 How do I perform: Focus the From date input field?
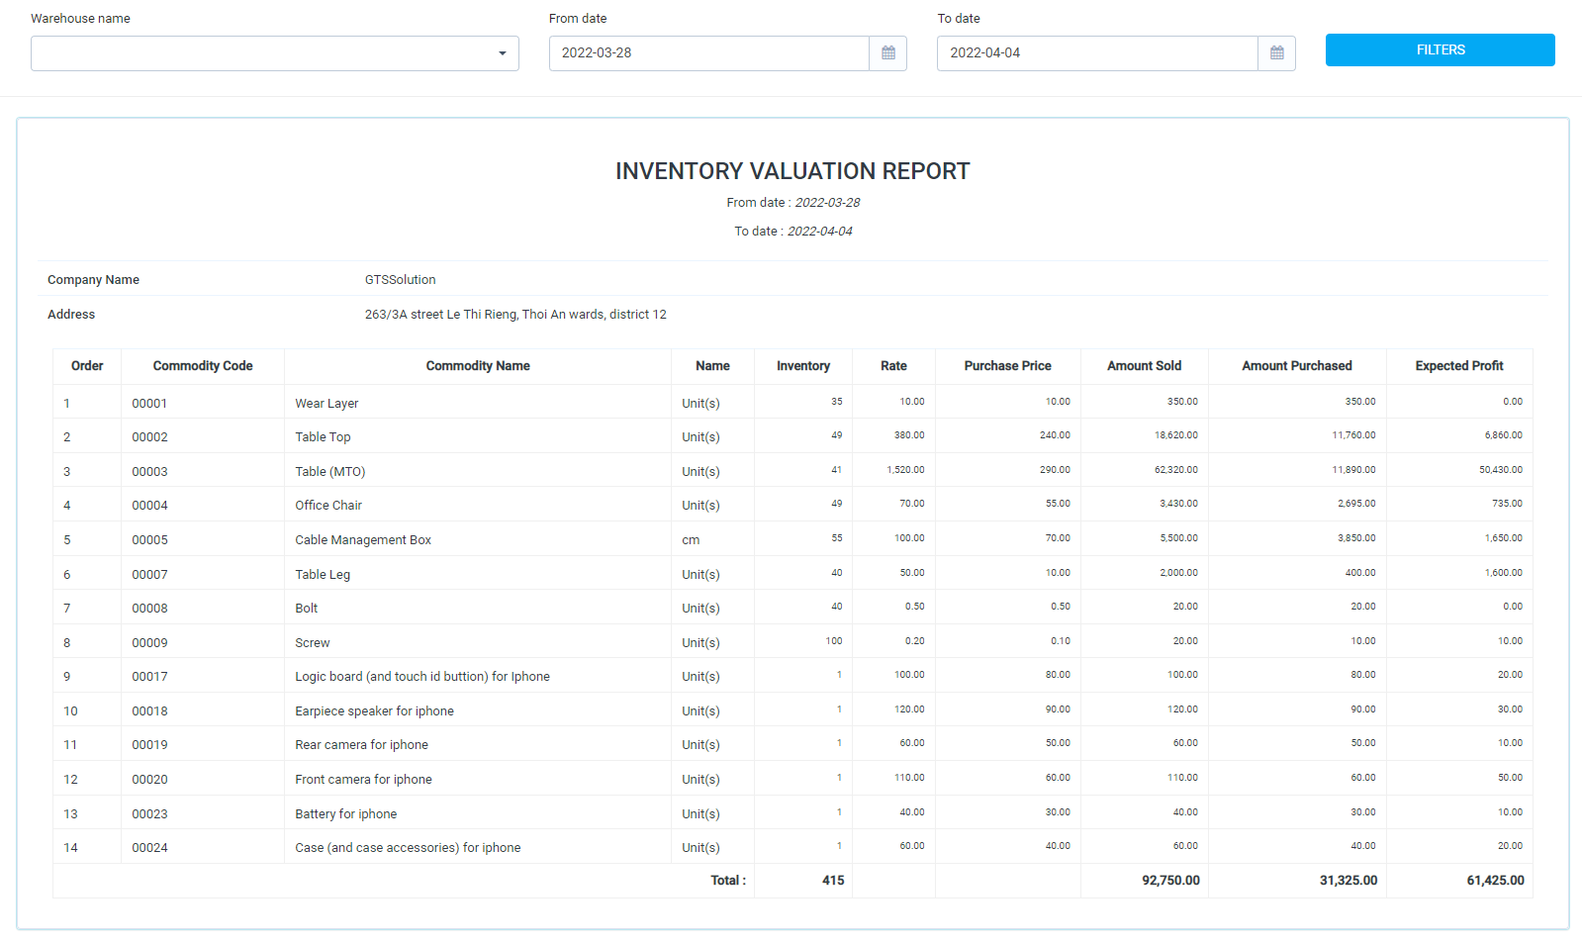(708, 53)
